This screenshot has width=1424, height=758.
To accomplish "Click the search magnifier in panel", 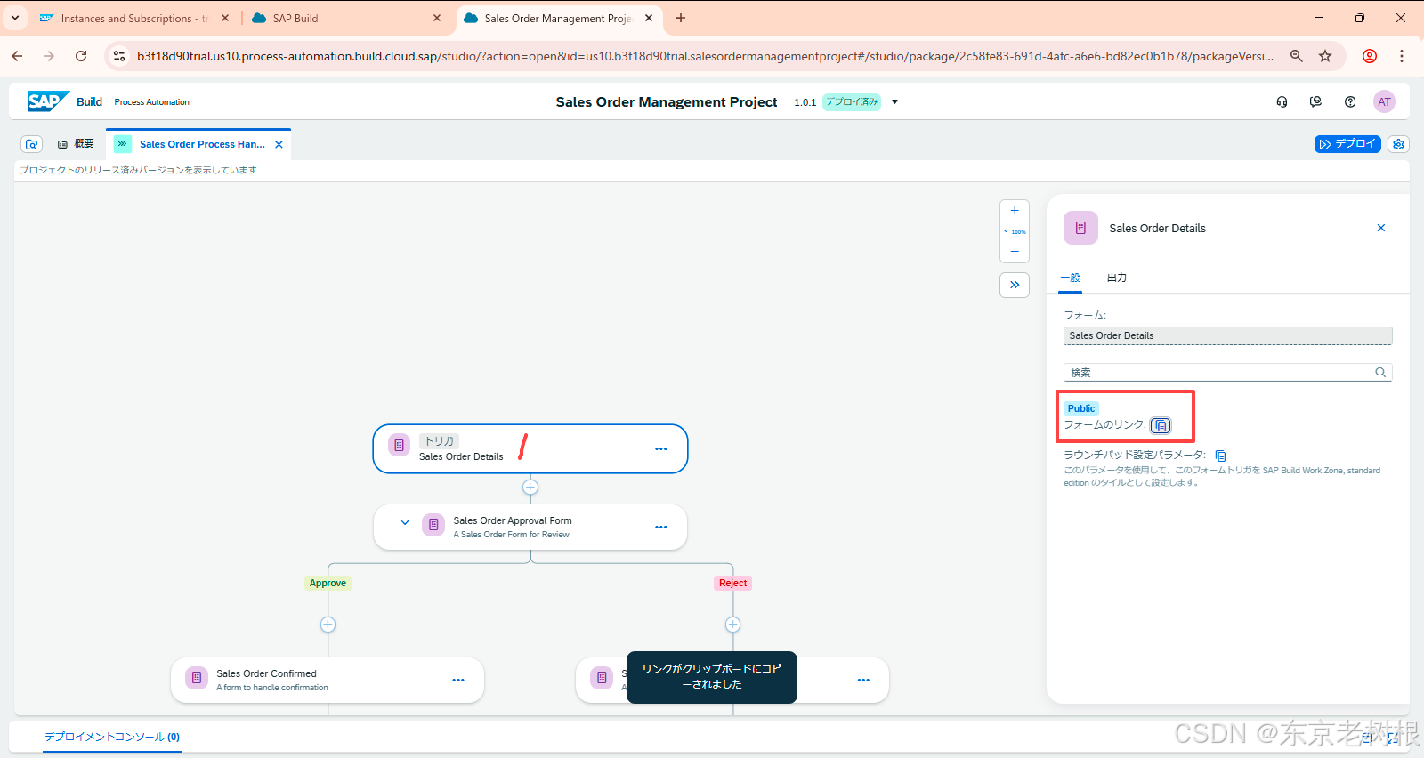I will pos(1380,373).
